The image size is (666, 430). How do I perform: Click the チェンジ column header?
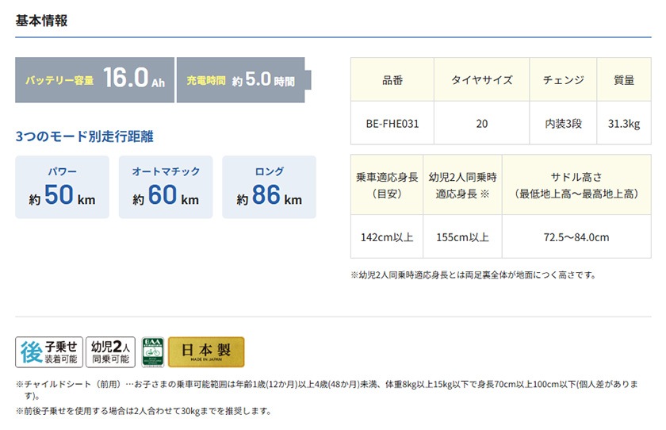click(x=563, y=80)
